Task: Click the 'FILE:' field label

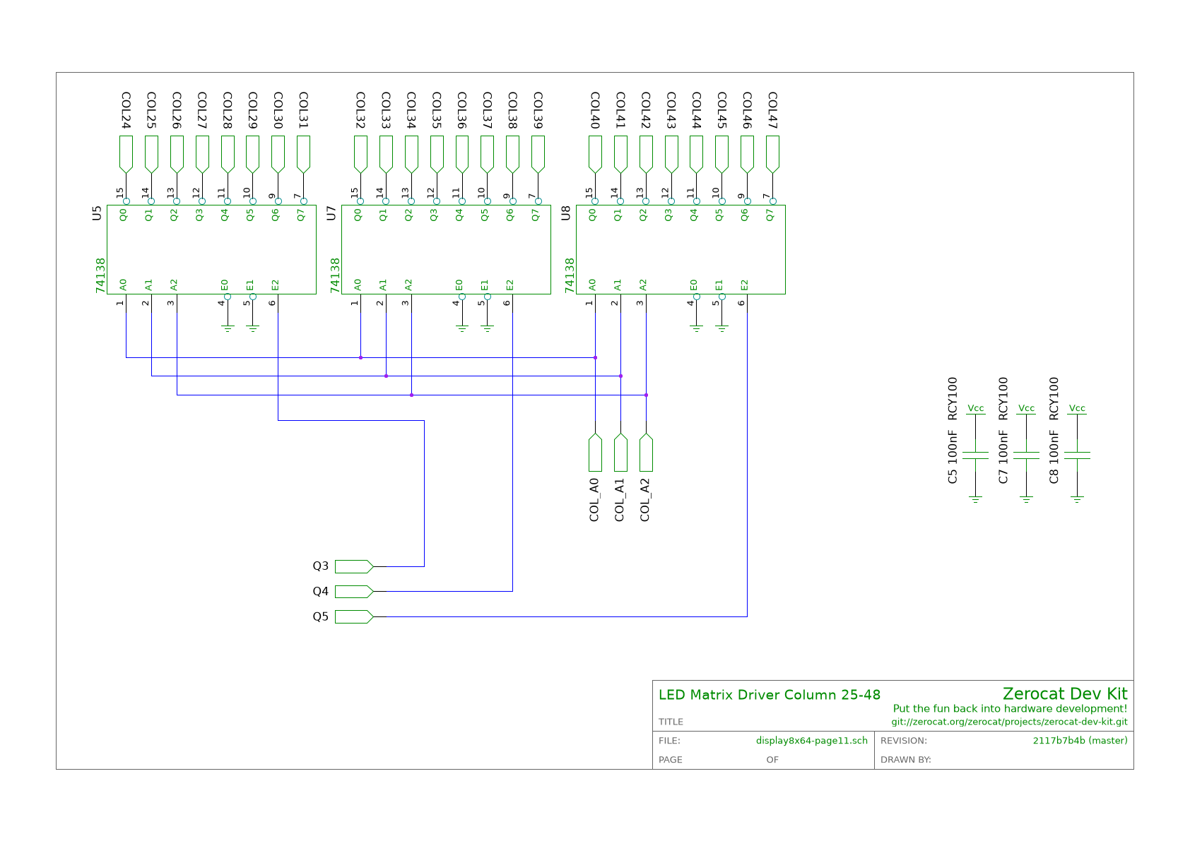Action: [x=670, y=741]
